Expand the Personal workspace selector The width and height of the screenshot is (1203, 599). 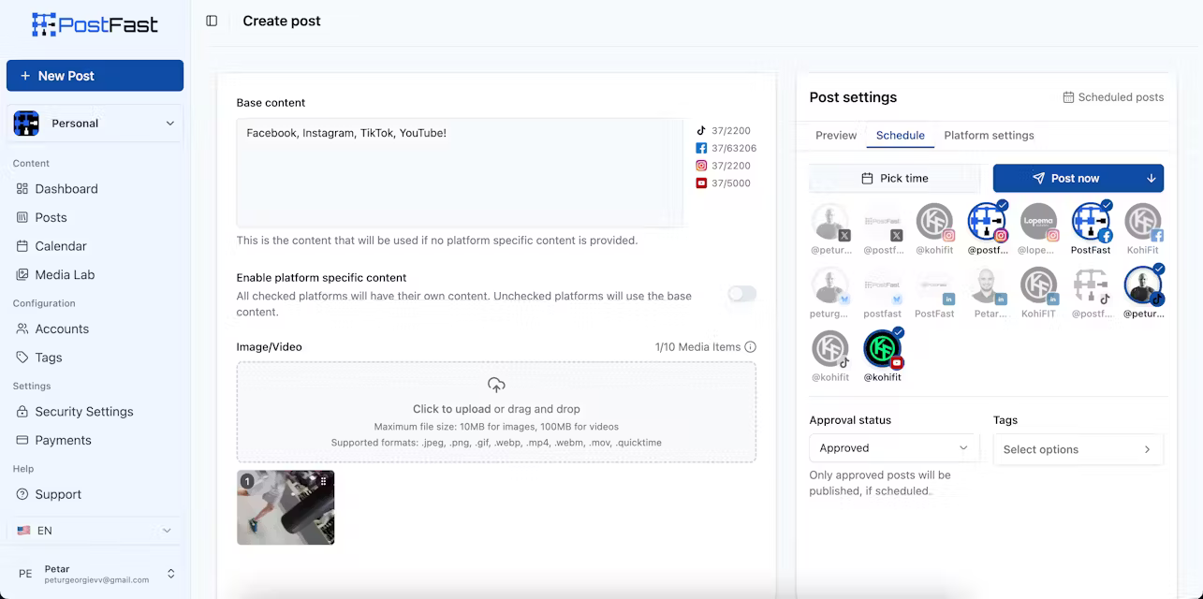click(x=94, y=123)
